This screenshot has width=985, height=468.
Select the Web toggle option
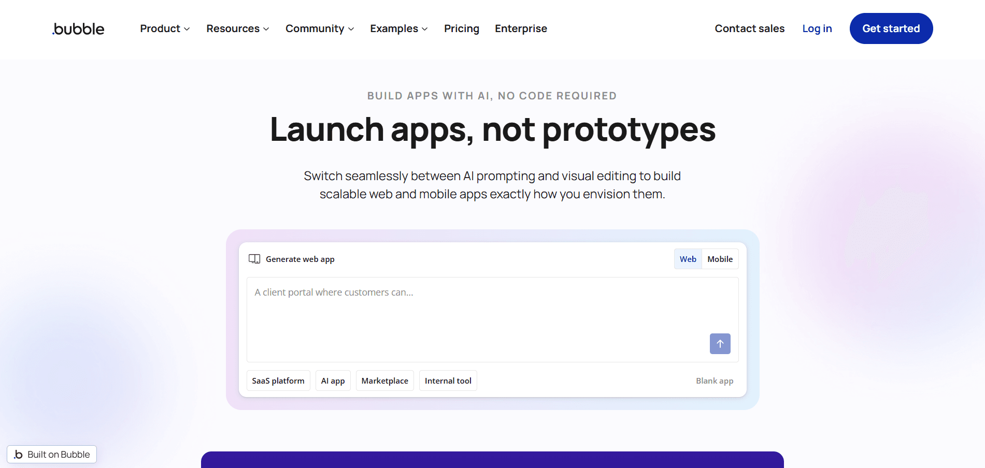coord(688,259)
